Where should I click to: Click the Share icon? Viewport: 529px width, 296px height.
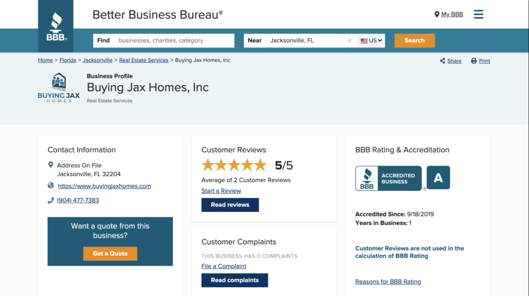tap(443, 61)
